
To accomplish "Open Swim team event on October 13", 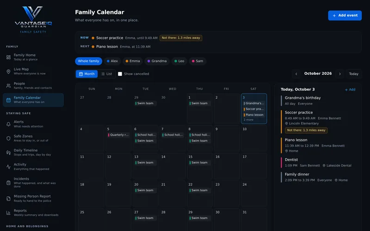I will point(145,163).
